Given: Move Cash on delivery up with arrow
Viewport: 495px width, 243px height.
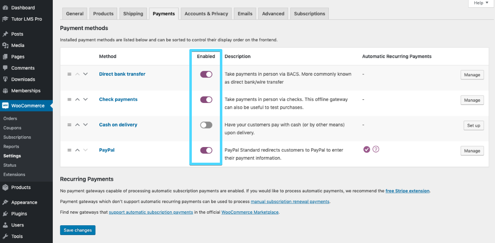Looking at the screenshot, I should coord(77,125).
